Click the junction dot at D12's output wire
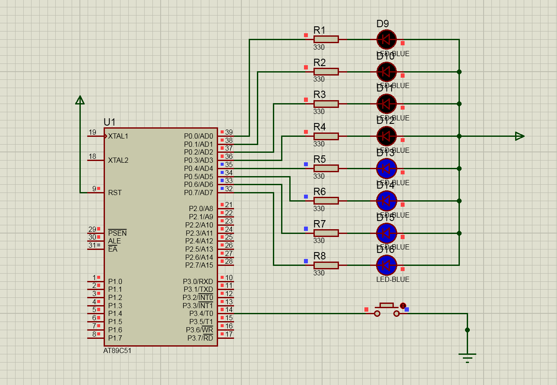Viewport: 557px width, 385px height. (459, 136)
